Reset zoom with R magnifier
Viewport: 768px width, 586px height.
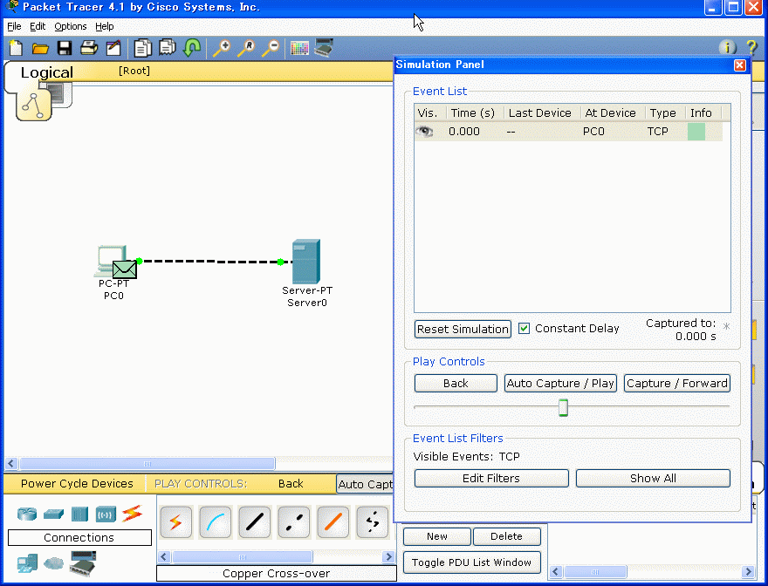(246, 48)
